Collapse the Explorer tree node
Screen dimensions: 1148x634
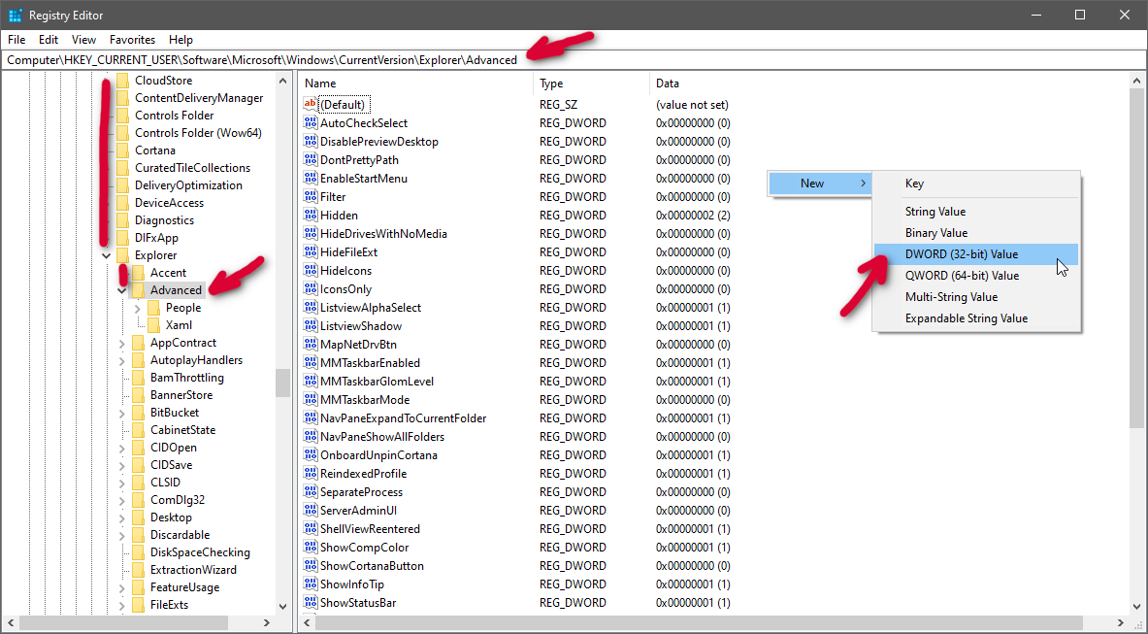click(x=106, y=255)
